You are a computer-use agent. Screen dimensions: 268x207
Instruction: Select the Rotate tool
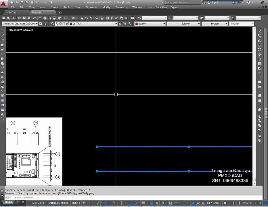[259, 59]
